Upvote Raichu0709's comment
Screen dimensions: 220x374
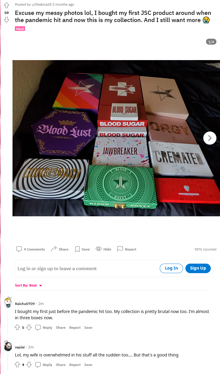click(x=17, y=327)
